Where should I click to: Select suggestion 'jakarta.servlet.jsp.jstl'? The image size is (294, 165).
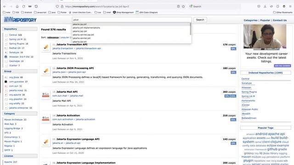[x=83, y=35]
